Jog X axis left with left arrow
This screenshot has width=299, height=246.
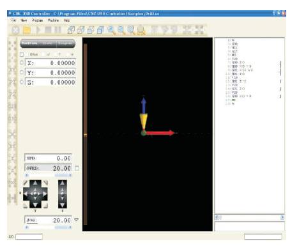coord(26,194)
